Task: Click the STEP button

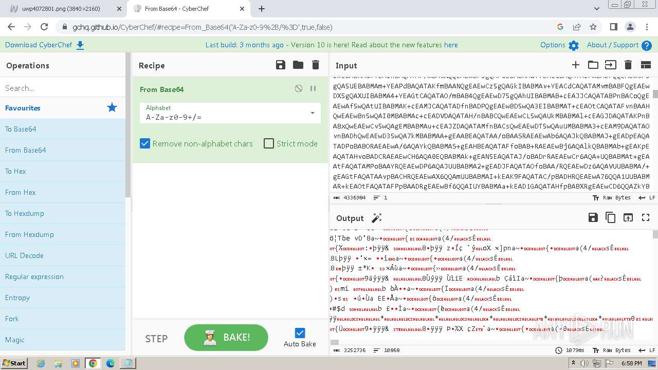Action: coord(156,339)
